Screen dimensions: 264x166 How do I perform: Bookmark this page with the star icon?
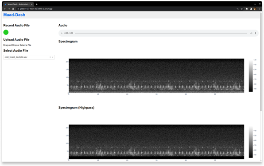(x=241, y=9)
